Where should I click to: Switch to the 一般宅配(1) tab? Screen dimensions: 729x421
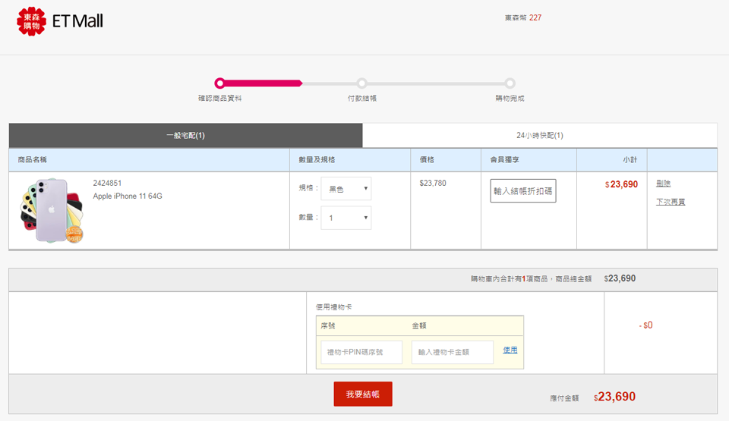[185, 136]
